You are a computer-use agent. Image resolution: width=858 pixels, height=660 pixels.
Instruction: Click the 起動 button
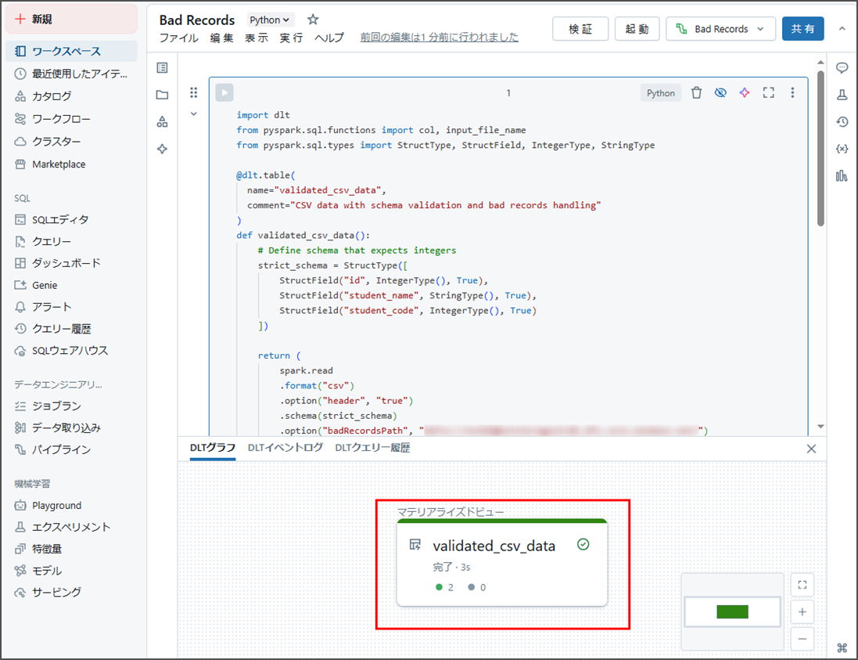637,29
